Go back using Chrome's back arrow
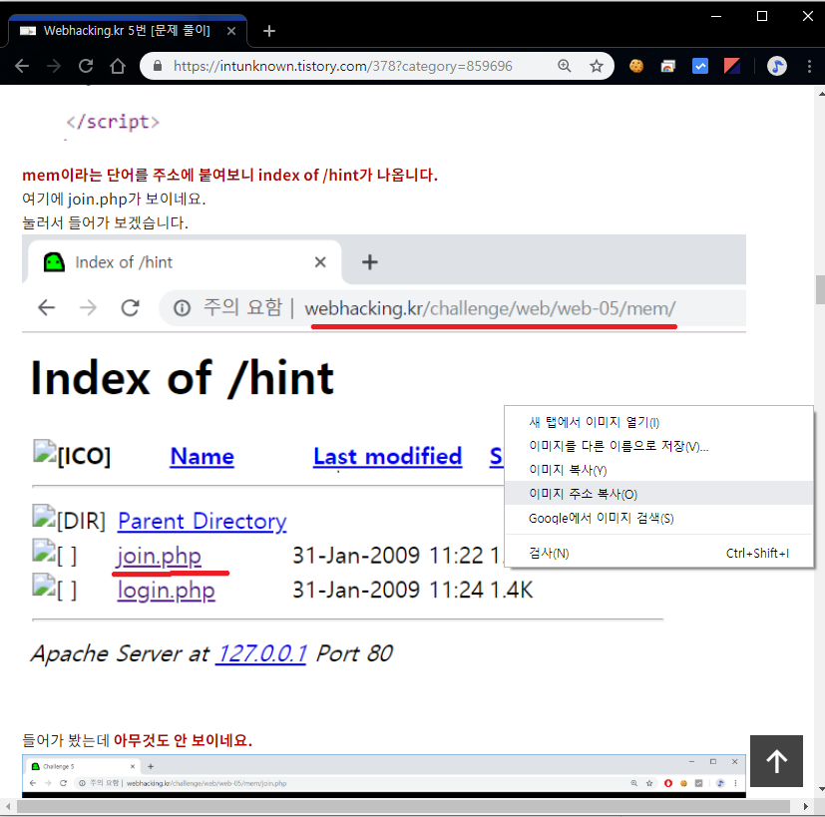This screenshot has height=817, width=825. click(22, 66)
